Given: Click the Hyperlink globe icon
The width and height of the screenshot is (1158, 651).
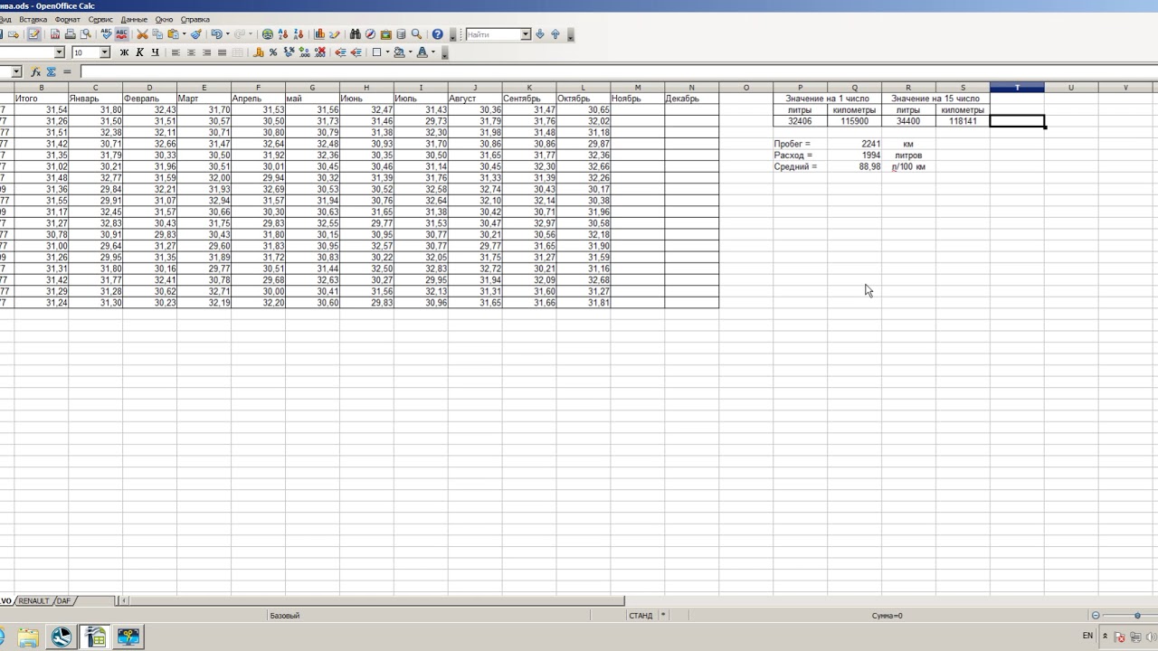Looking at the screenshot, I should point(268,34).
